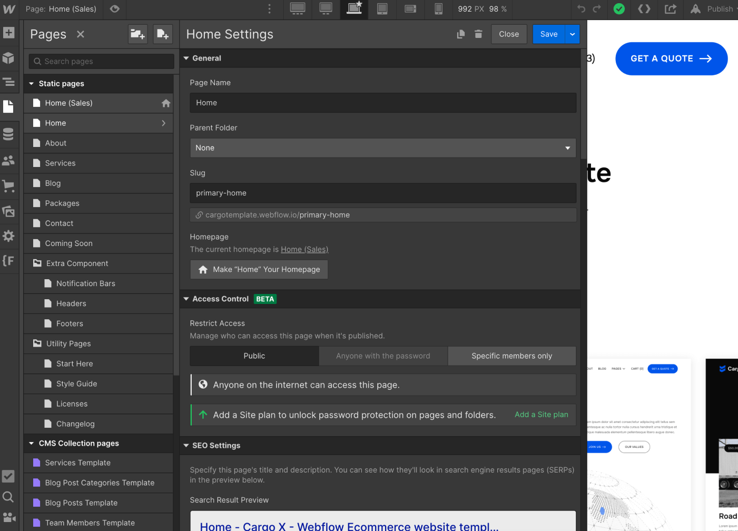This screenshot has width=738, height=531.
Task: Duplicate the page using the copy icon
Action: [x=460, y=34]
